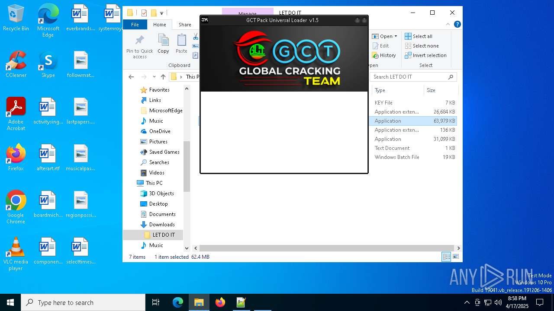Image resolution: width=554 pixels, height=311 pixels.
Task: Click navigation pane scroll down arrow
Action: coord(187,248)
